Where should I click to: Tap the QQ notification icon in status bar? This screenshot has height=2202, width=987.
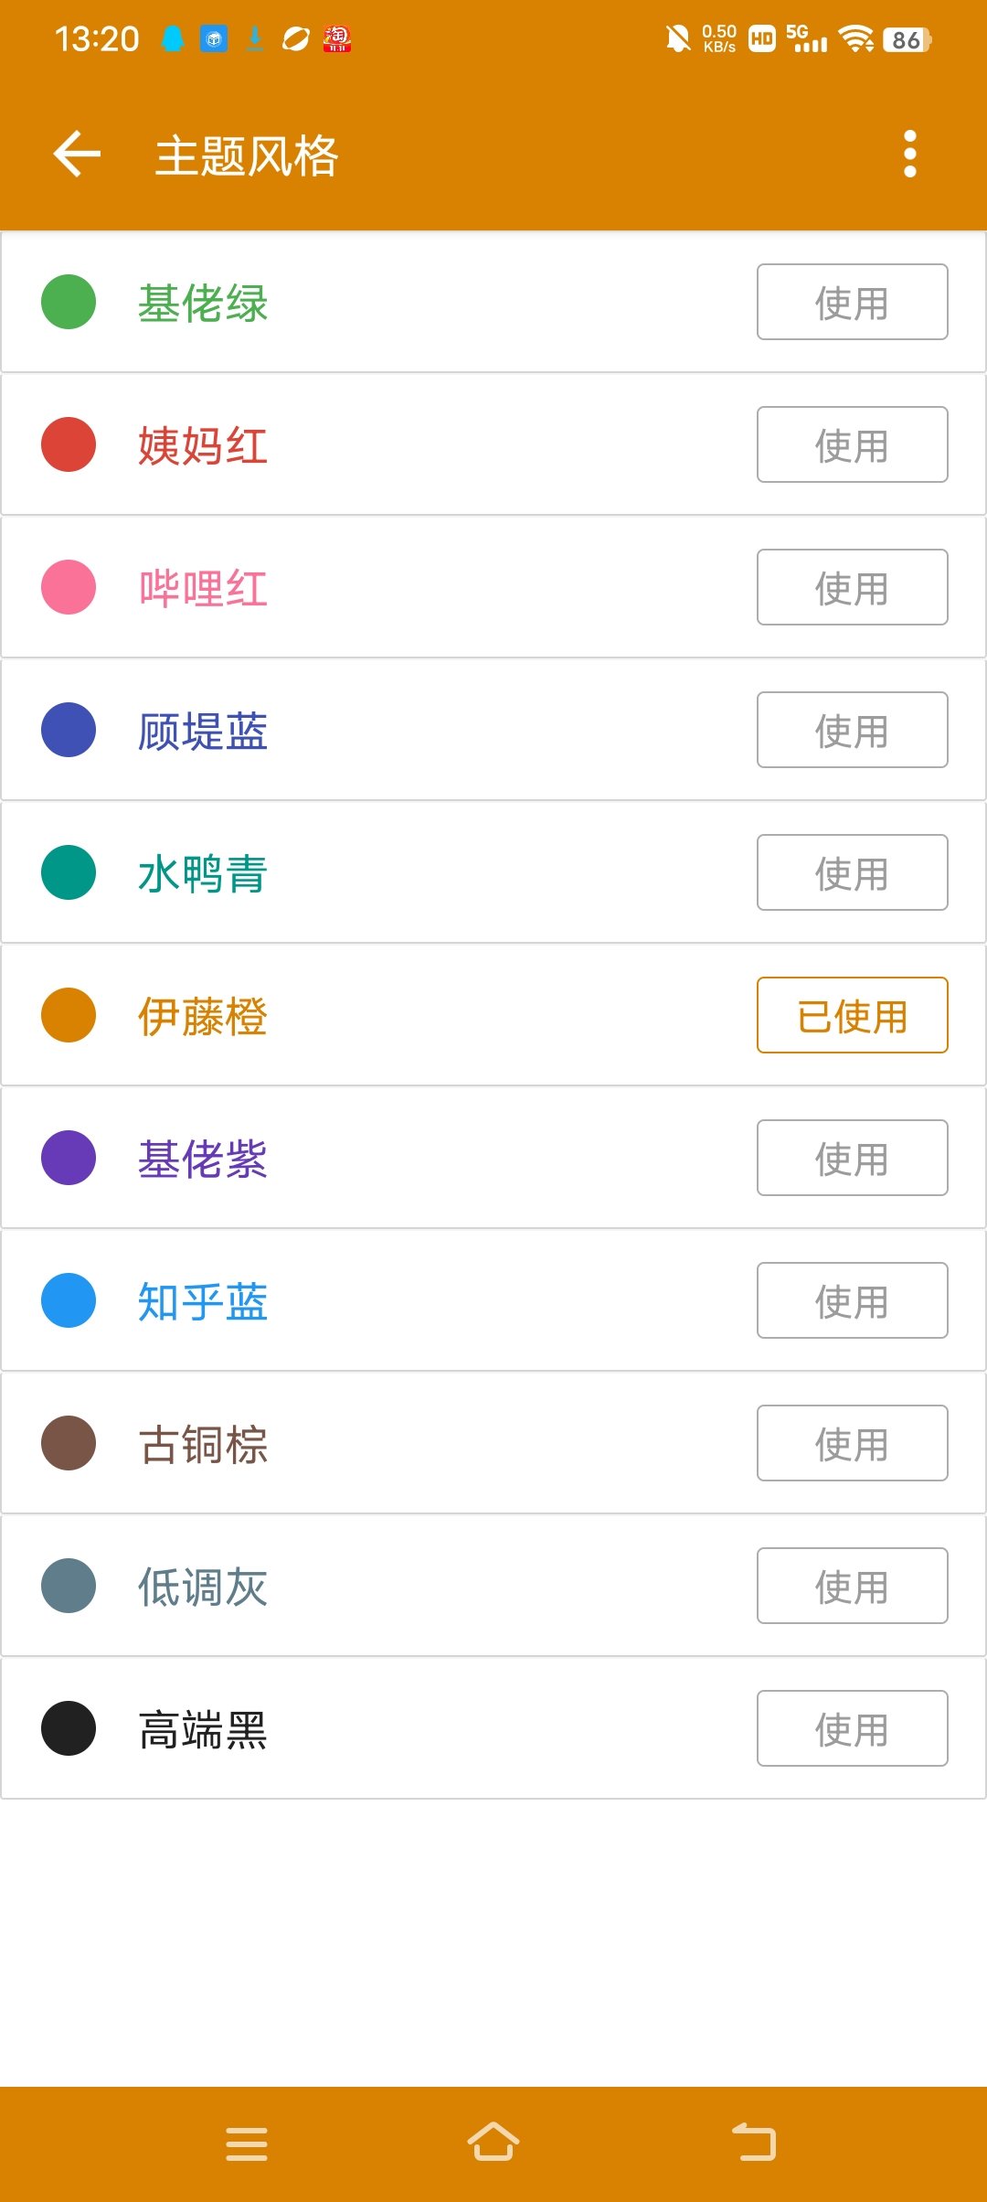[173, 38]
